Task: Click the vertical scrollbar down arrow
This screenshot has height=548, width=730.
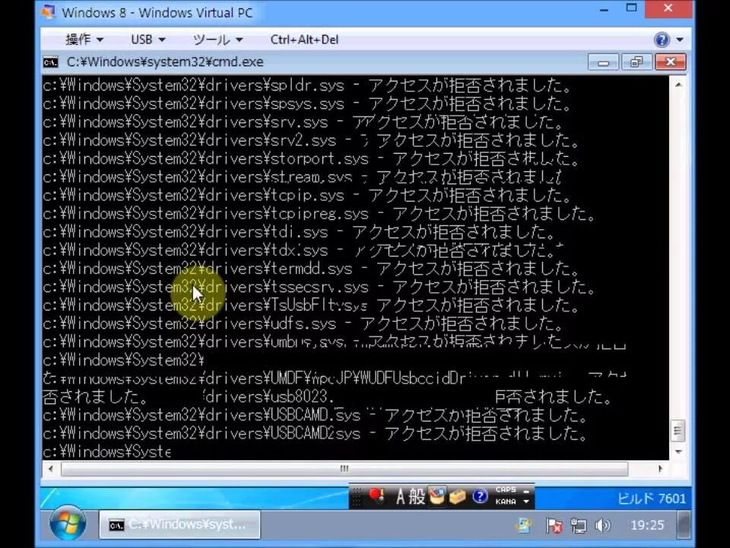Action: pyautogui.click(x=678, y=451)
